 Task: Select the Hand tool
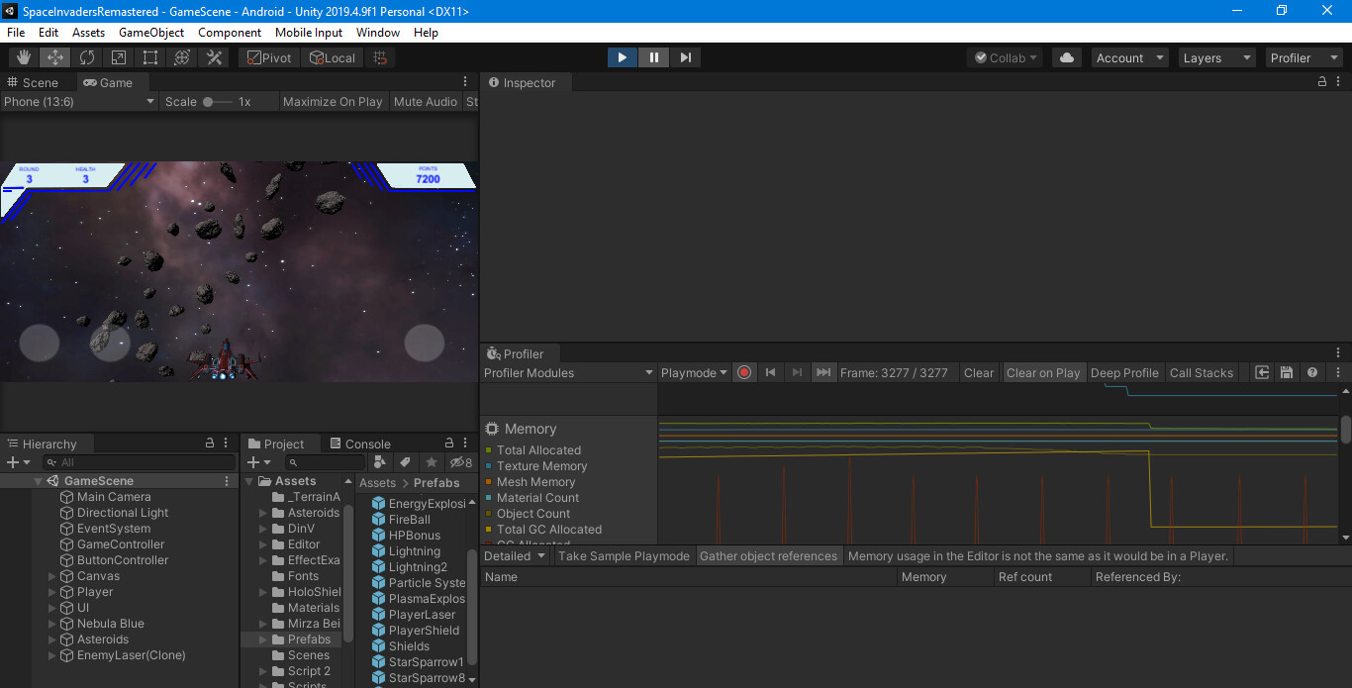coord(23,56)
